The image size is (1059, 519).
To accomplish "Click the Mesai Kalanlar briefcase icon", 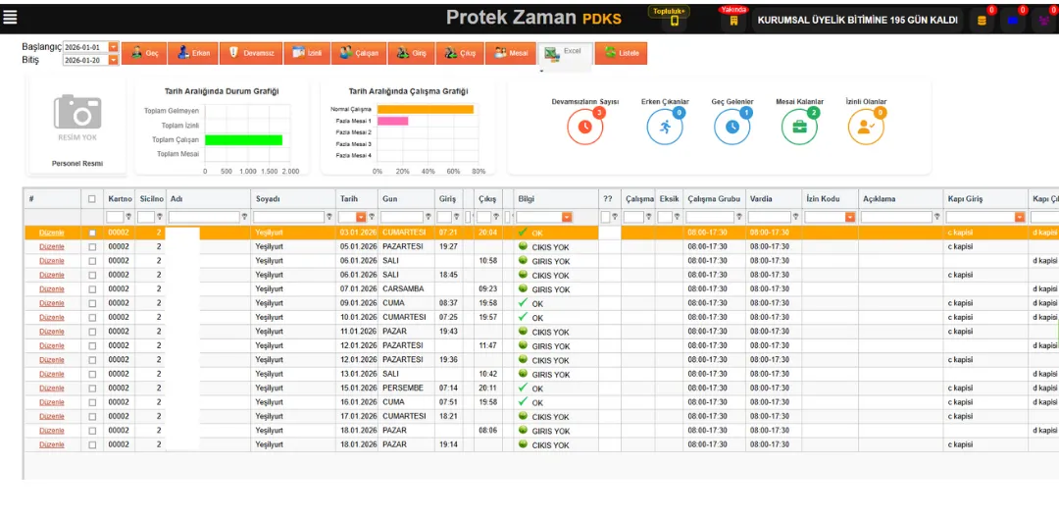I will click(799, 127).
